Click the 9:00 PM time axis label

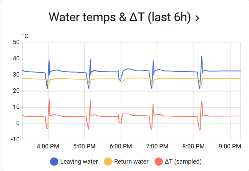tap(230, 147)
